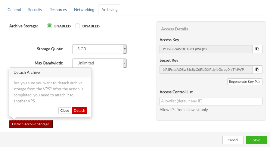This screenshot has height=147, width=270.
Task: Click inside the Access Key text field
Action: 206,49
